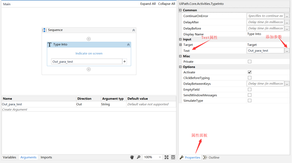
Task: Open DelayAfter expression editor ellipsis
Action: pos(287,22)
